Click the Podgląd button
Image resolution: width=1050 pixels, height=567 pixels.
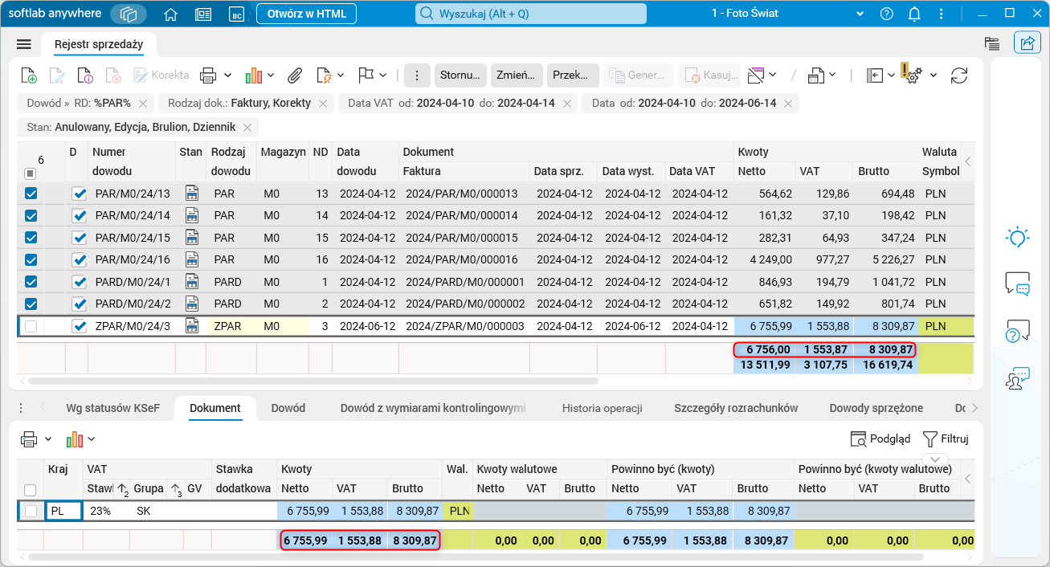[x=880, y=439]
